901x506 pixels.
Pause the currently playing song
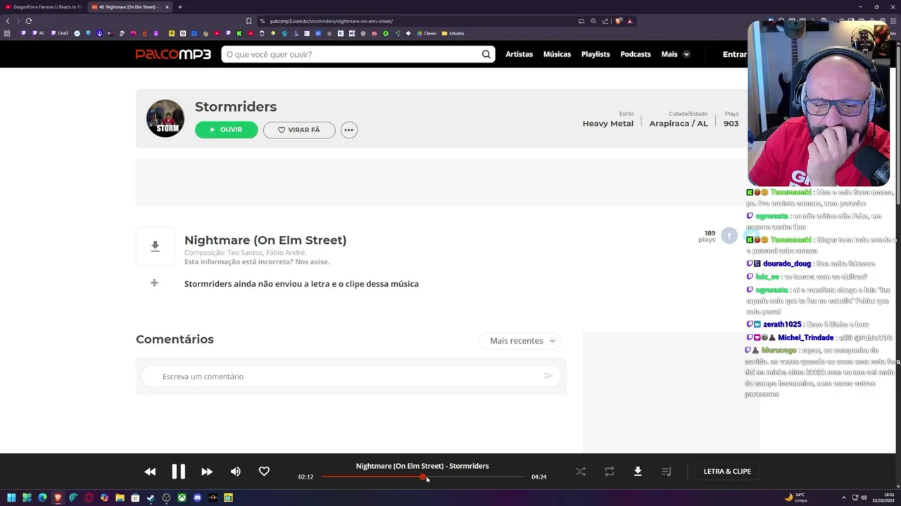tap(179, 472)
